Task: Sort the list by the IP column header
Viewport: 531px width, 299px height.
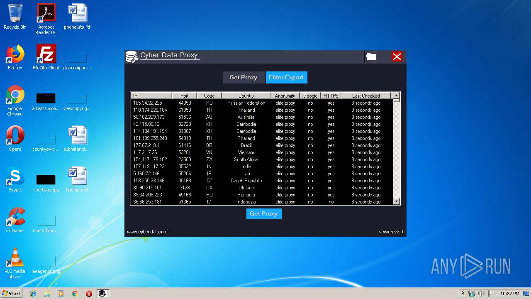Action: pyautogui.click(x=151, y=96)
